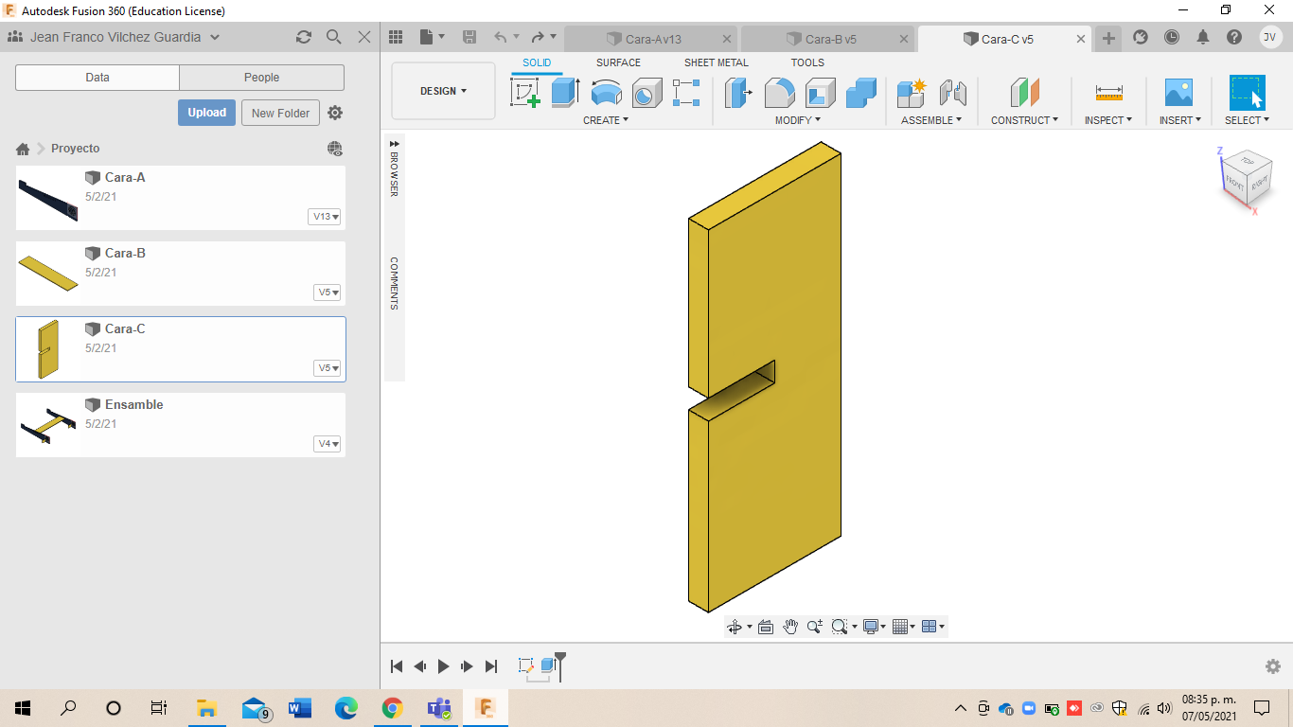Expand the INSERT menu
Image resolution: width=1293 pixels, height=727 pixels.
1180,120
